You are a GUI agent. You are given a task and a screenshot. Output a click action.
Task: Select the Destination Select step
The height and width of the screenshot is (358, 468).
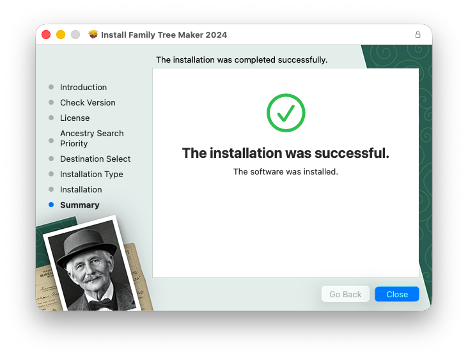pos(95,159)
